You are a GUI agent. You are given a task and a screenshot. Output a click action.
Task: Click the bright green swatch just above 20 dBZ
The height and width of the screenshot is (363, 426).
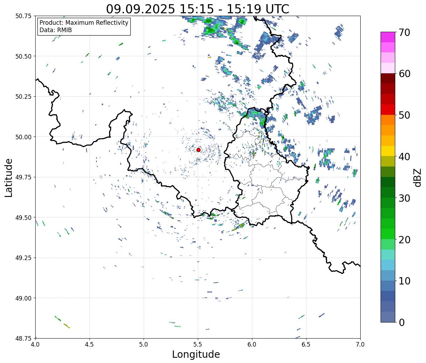click(388, 234)
